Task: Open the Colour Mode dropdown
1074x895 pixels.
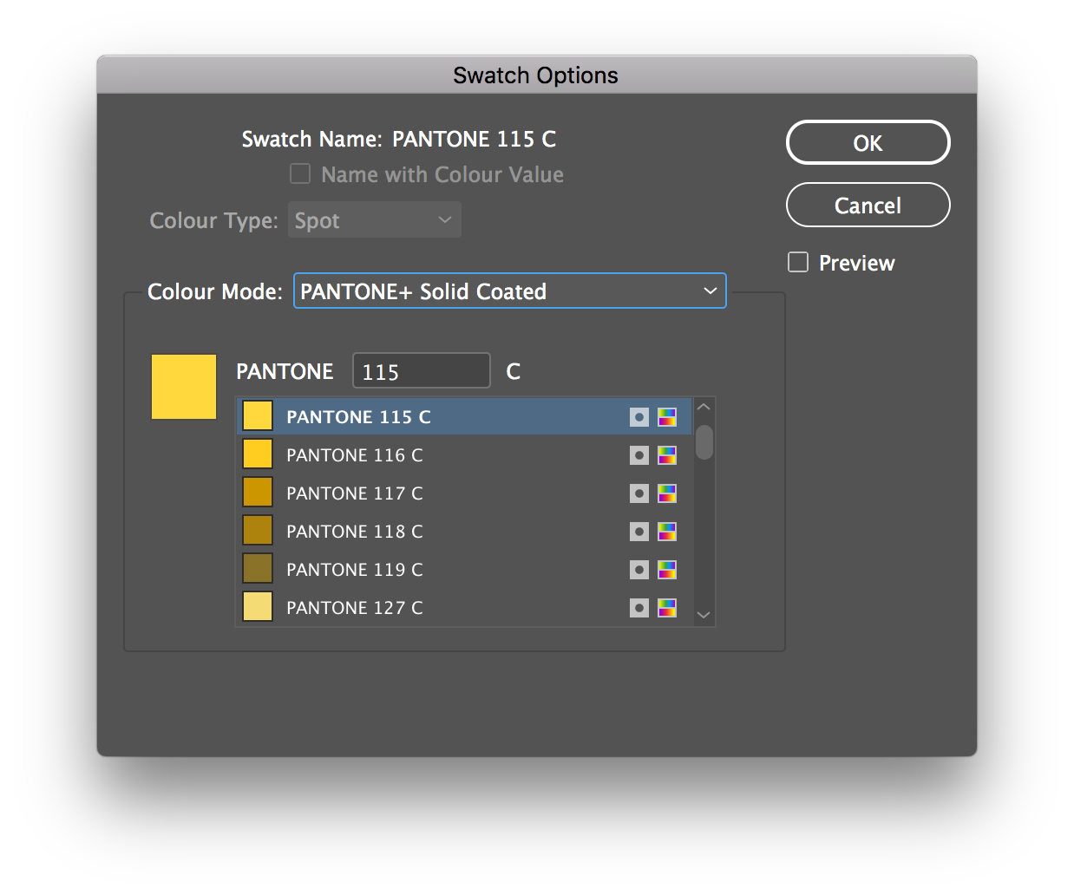Action: [510, 291]
